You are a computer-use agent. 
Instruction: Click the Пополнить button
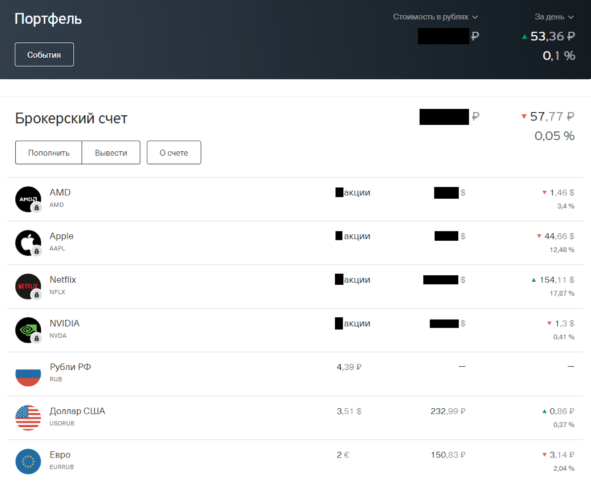click(x=48, y=152)
